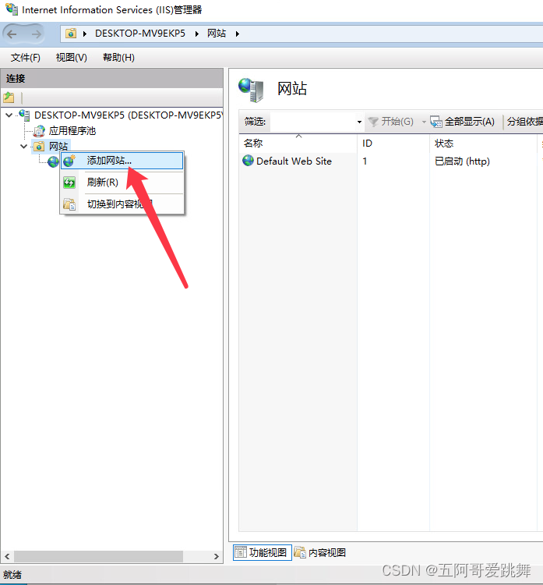Viewport: 543px width, 585px height.
Task: Select the Default Web Site row name
Action: 294,161
